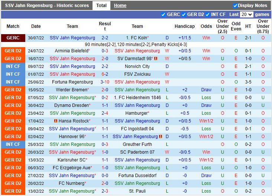Uncheck the INT CF league filter
Image resolution: width=272 pixels, height=196 pixels.
pos(207,15)
